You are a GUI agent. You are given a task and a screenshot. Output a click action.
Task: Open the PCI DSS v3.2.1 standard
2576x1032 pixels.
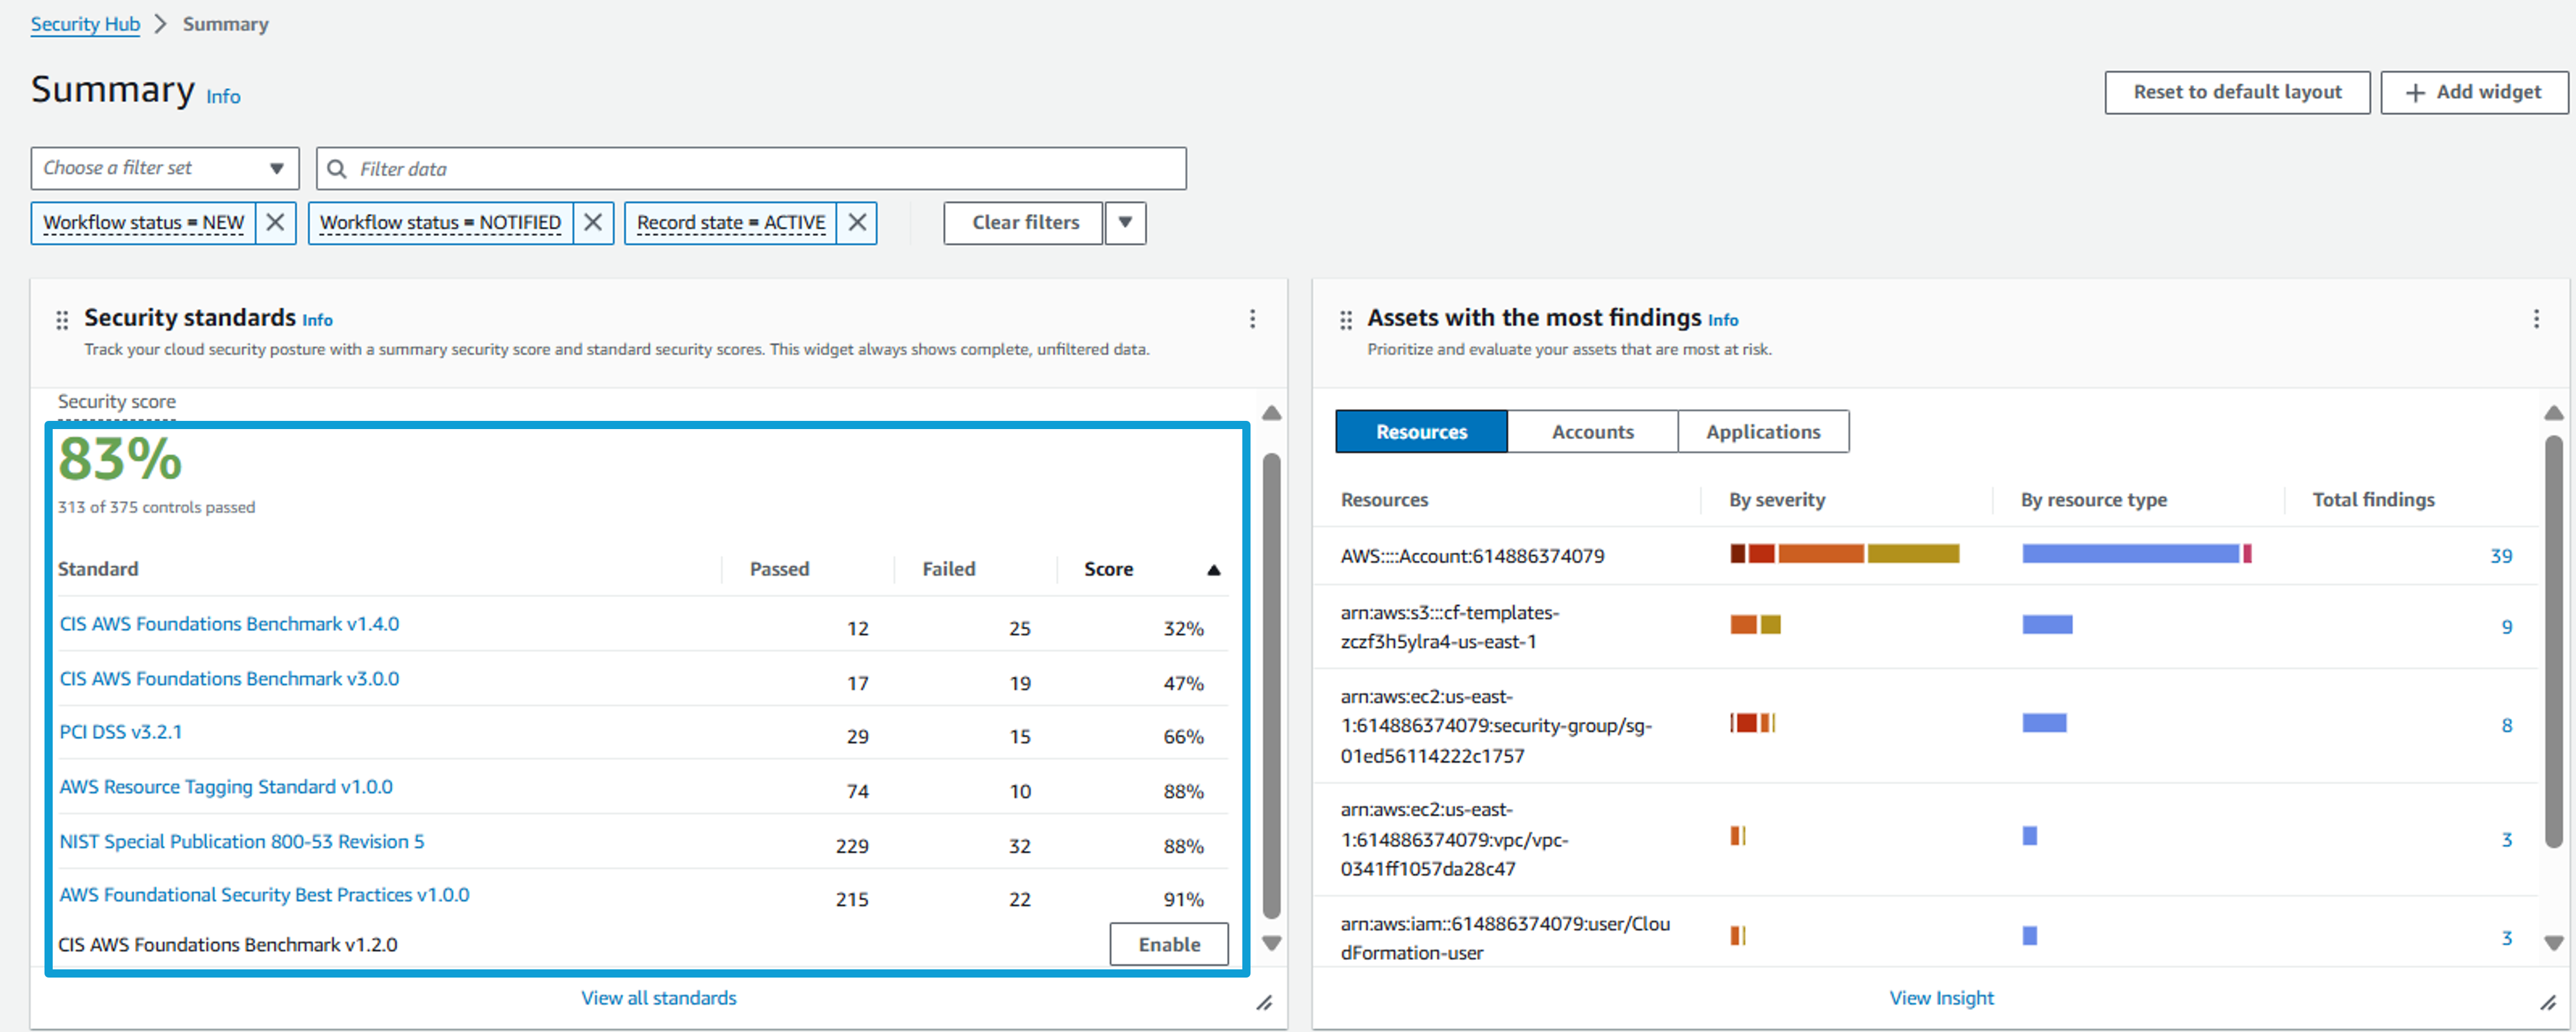click(x=120, y=732)
